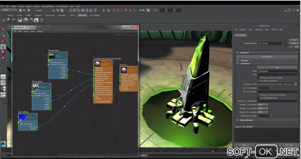Image resolution: width=301 pixels, height=159 pixels.
Task: Toggle the Input from Maya checkbox
Action: click(x=258, y=78)
